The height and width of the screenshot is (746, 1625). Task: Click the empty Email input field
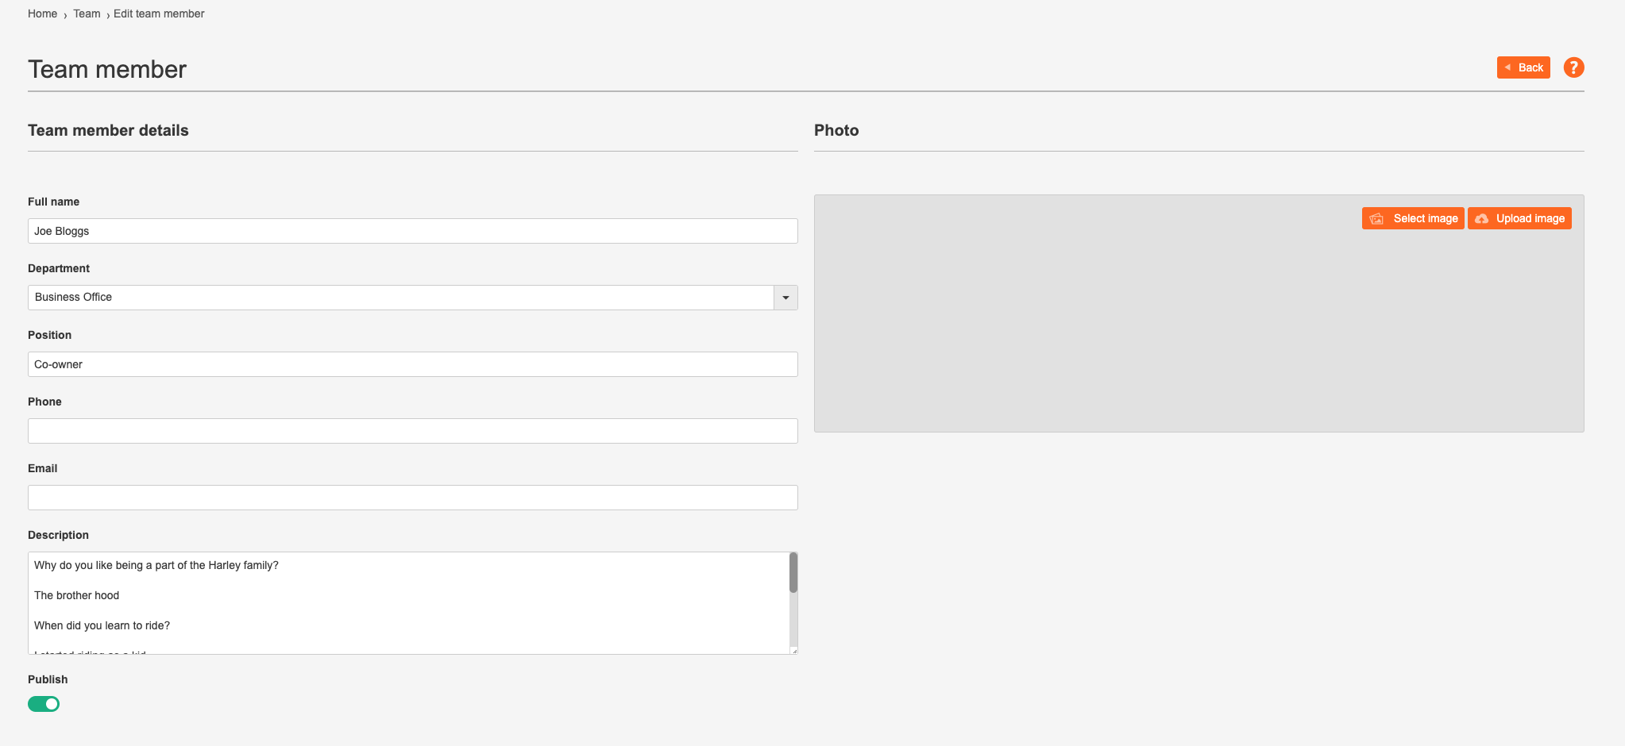(413, 498)
